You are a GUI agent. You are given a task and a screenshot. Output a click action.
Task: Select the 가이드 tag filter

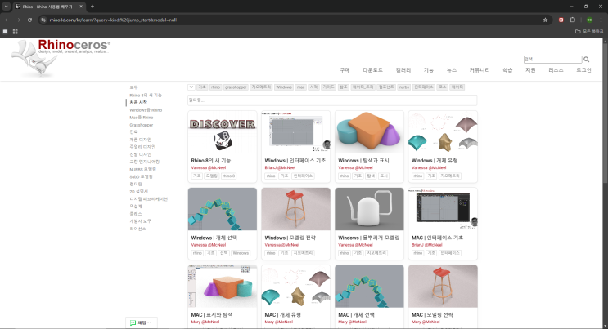(328, 87)
